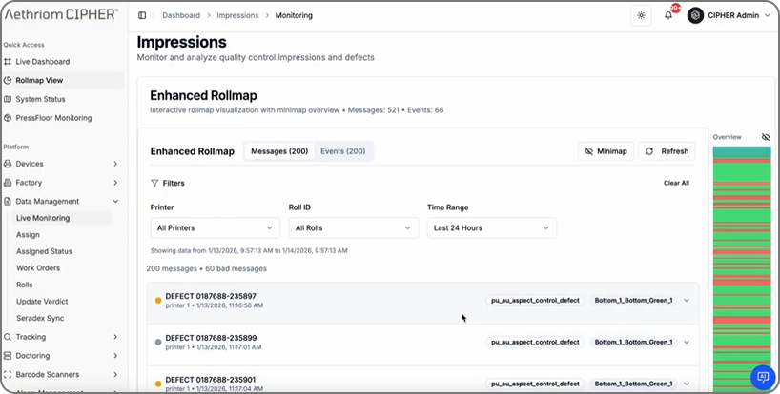The image size is (780, 394).
Task: Clear All filters
Action: click(x=676, y=183)
